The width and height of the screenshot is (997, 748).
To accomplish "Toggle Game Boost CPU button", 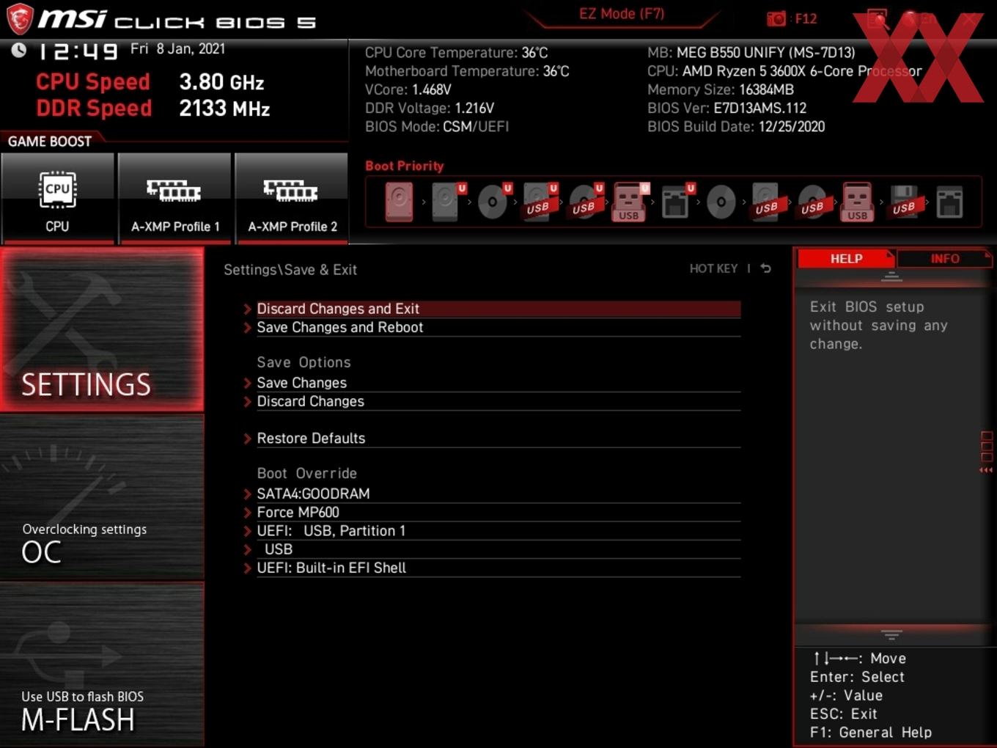I will pyautogui.click(x=57, y=198).
